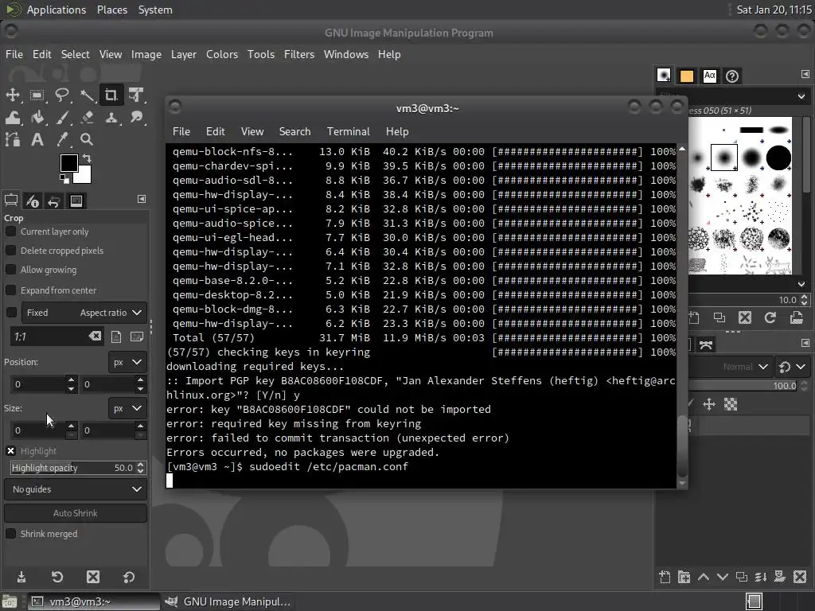815x611 pixels.
Task: Select the Warp Transform tool
Action: pos(13,118)
